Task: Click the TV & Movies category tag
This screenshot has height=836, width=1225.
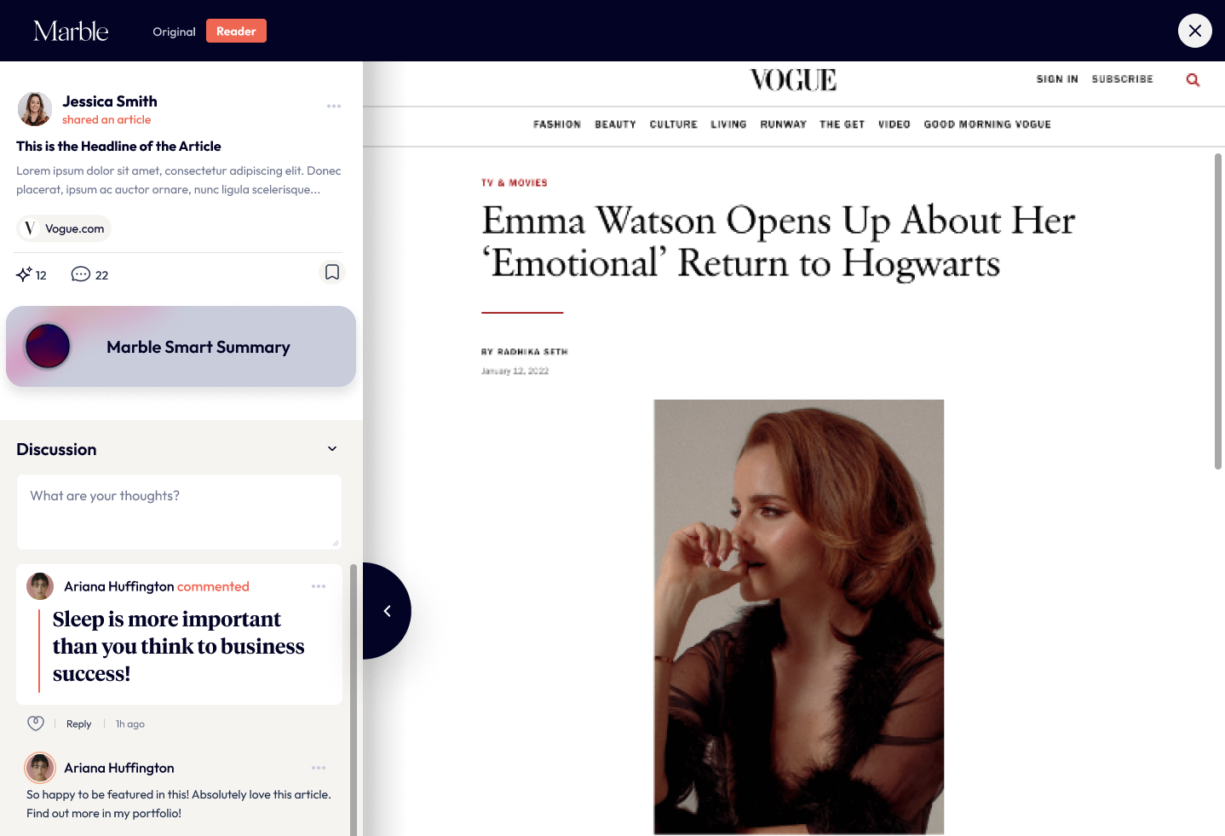Action: [x=515, y=183]
